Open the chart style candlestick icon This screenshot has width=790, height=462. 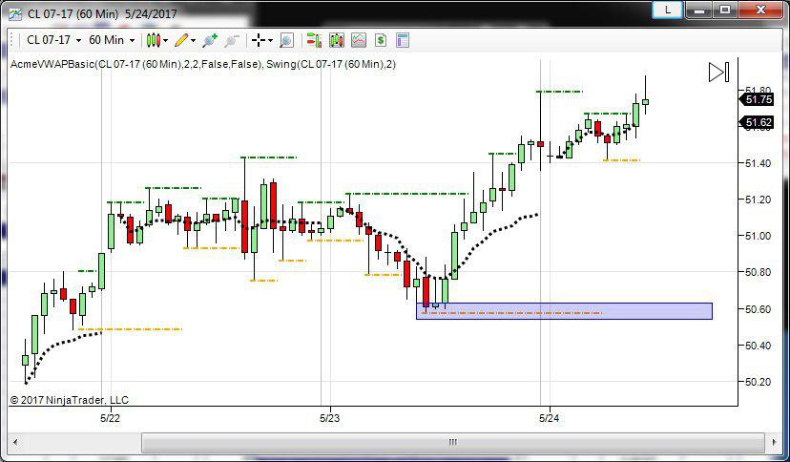[154, 40]
